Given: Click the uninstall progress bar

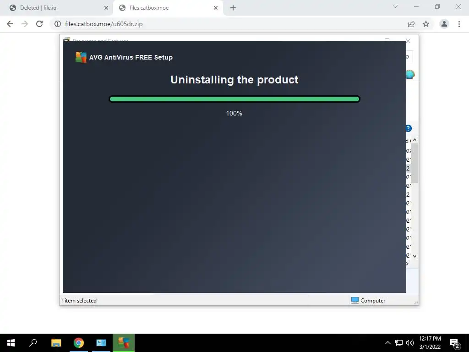Looking at the screenshot, I should pyautogui.click(x=234, y=99).
